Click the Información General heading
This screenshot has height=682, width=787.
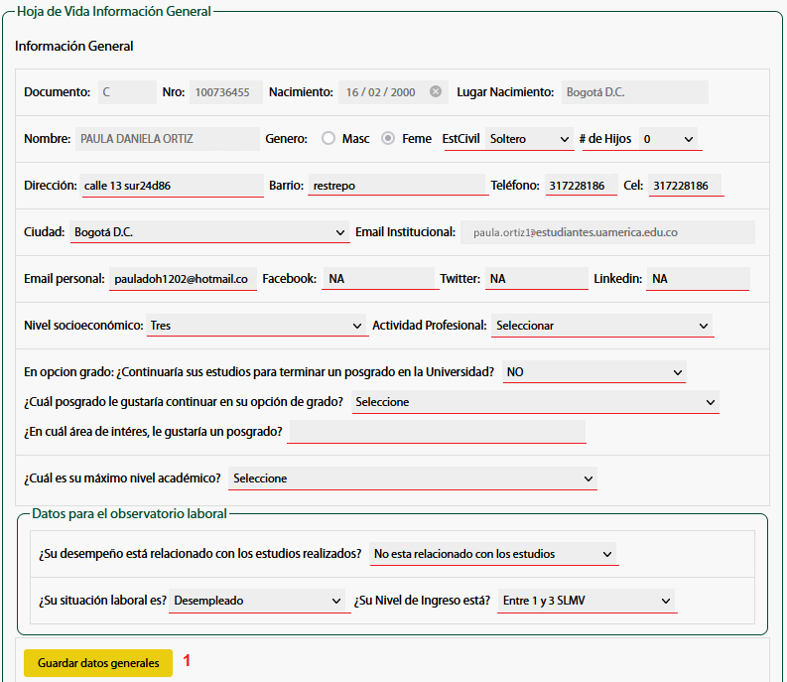tap(73, 47)
